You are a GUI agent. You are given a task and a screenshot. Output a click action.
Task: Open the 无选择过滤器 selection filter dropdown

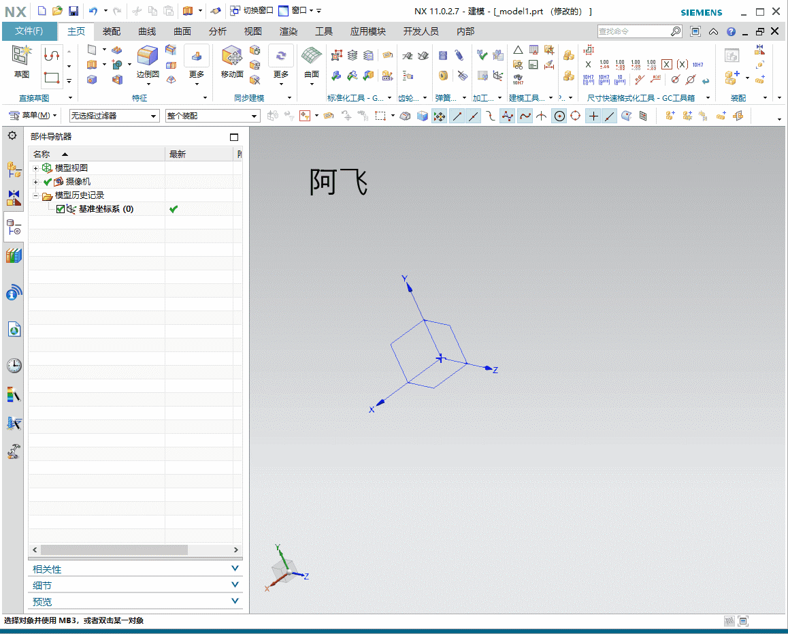coord(114,116)
